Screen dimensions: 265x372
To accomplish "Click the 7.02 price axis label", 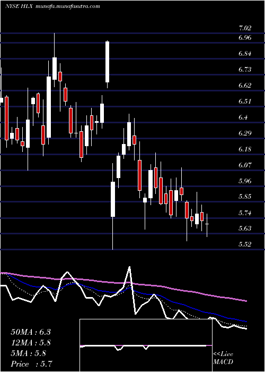I will coord(245,28).
